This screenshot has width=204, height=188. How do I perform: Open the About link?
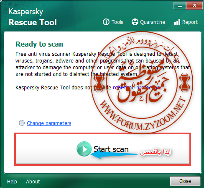click(x=33, y=181)
